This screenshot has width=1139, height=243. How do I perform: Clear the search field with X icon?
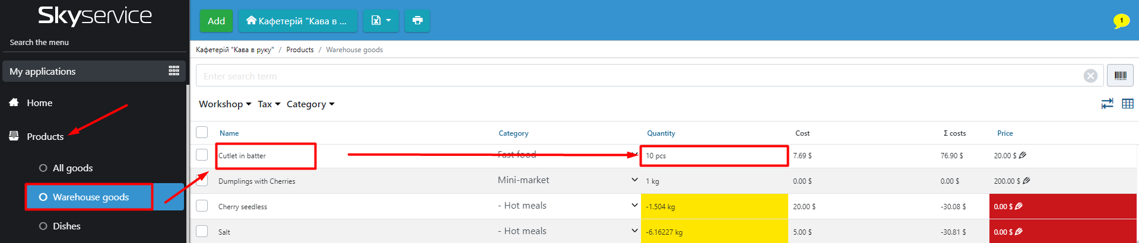tap(1090, 76)
